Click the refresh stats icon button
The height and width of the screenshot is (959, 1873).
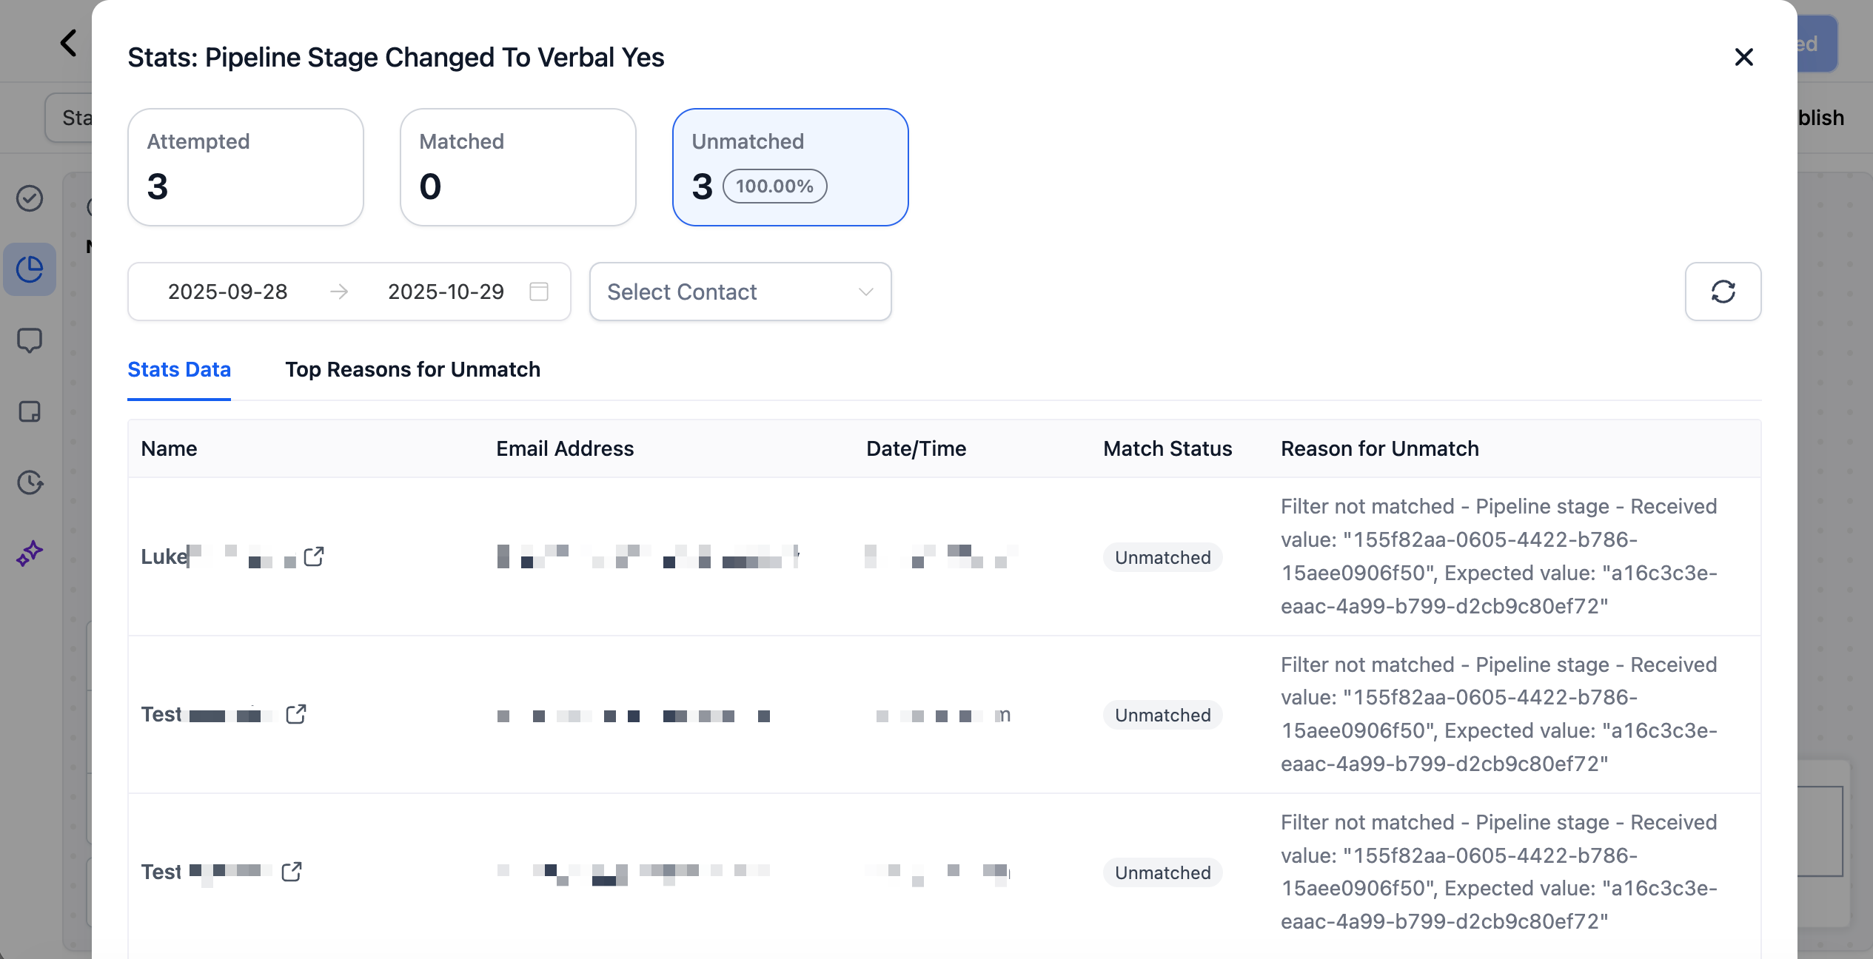1722,292
